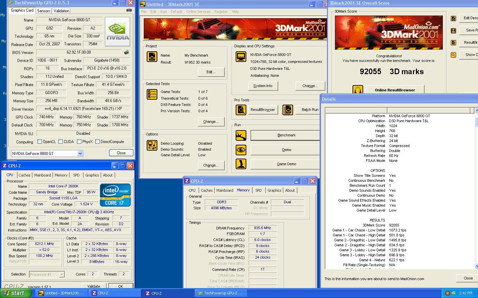Click Change... in Display and CPU Settings

[310, 86]
